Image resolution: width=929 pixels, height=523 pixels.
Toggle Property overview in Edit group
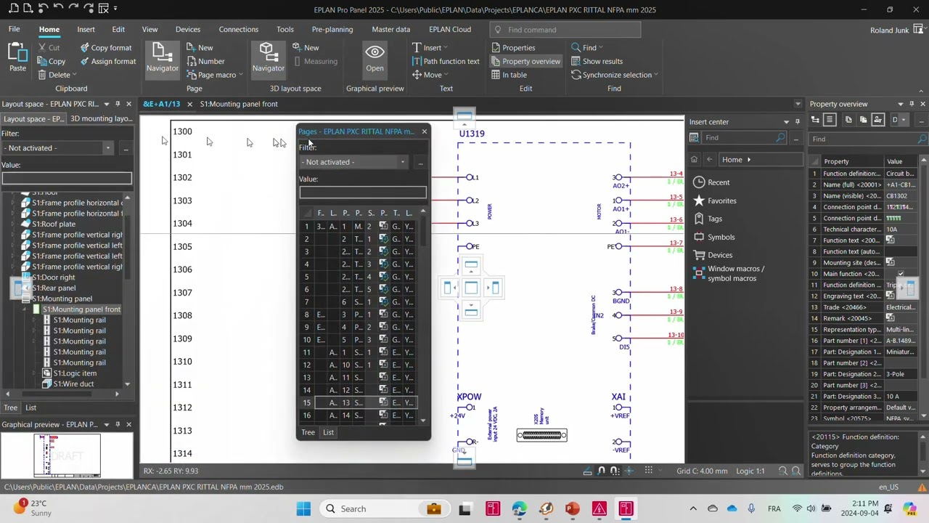click(525, 62)
